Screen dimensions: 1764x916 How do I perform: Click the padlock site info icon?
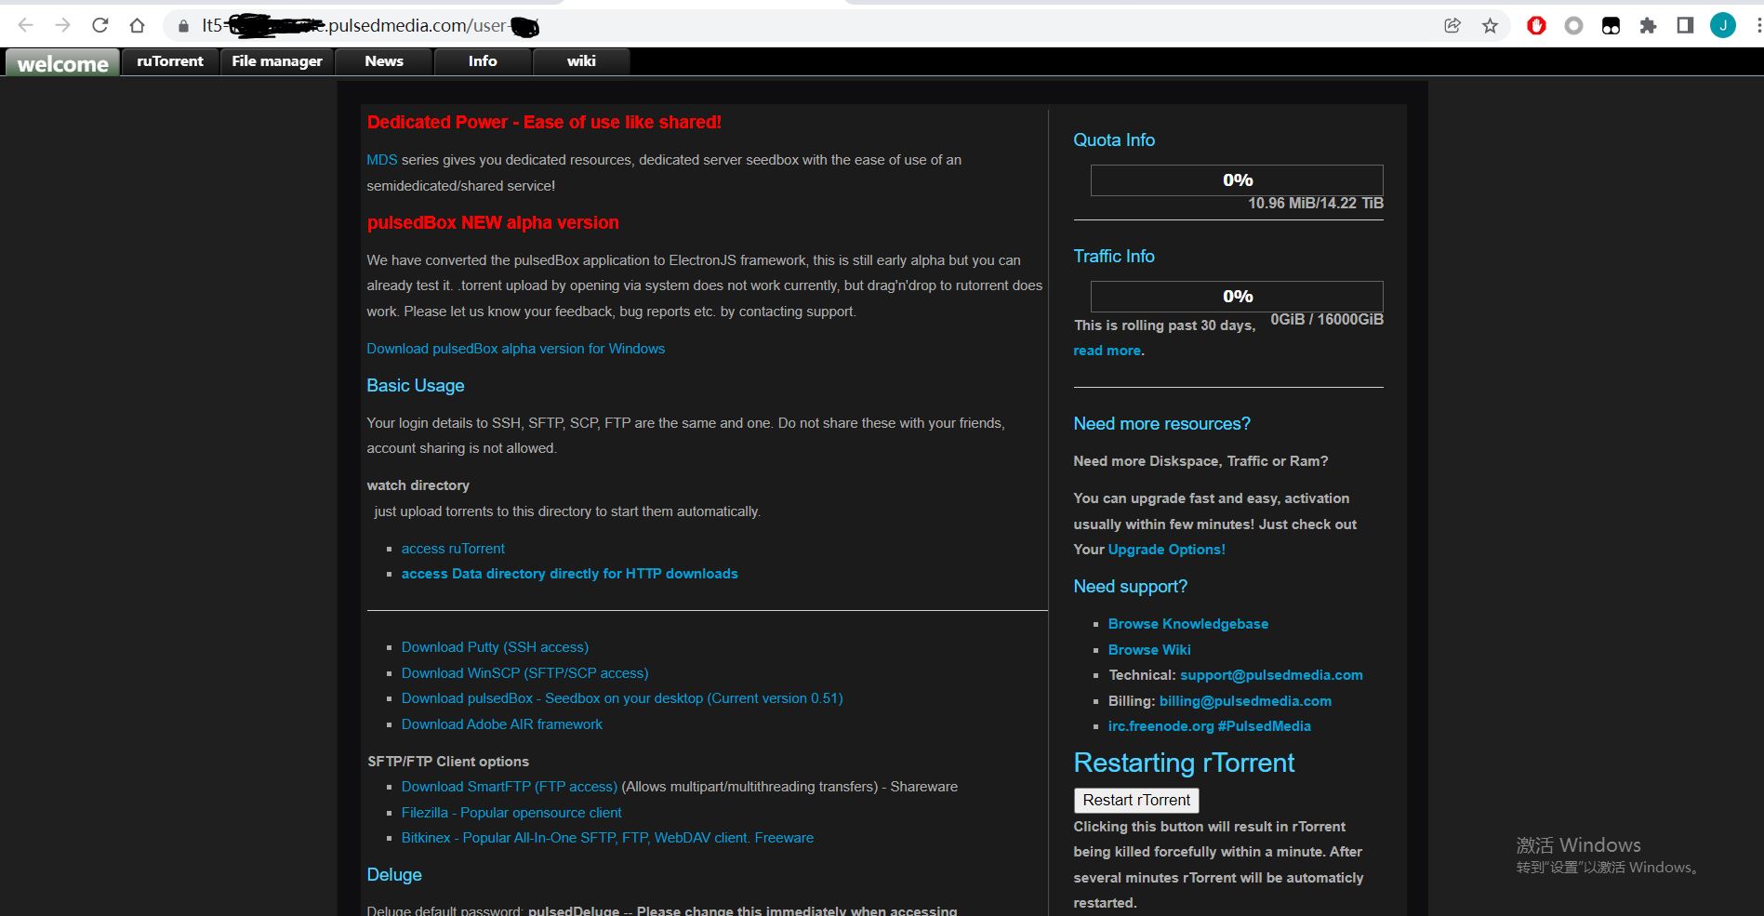183,26
